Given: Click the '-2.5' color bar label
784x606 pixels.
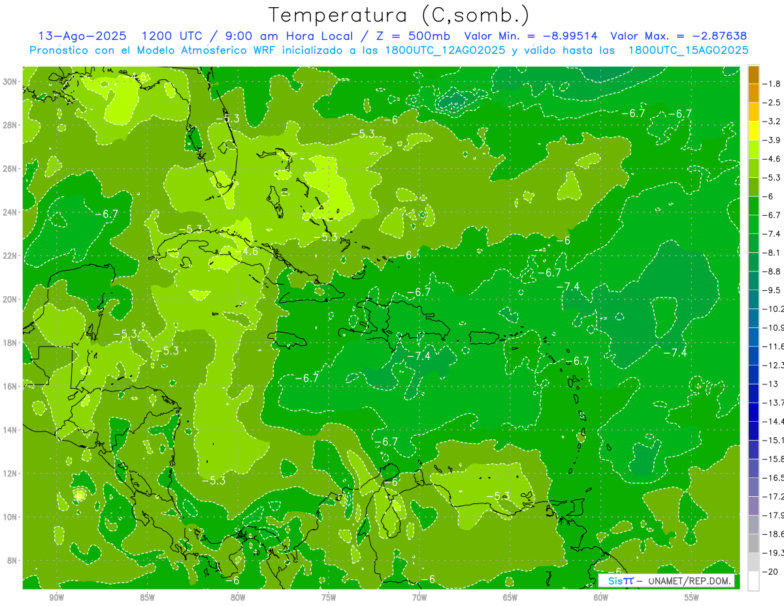Looking at the screenshot, I should (772, 103).
